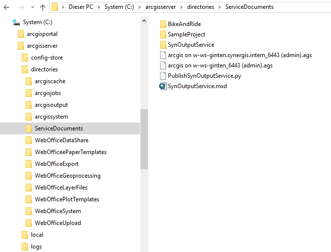Select WebOfficeSystem in the navigation tree
Viewport: 331px width, 252px height.
(x=58, y=211)
